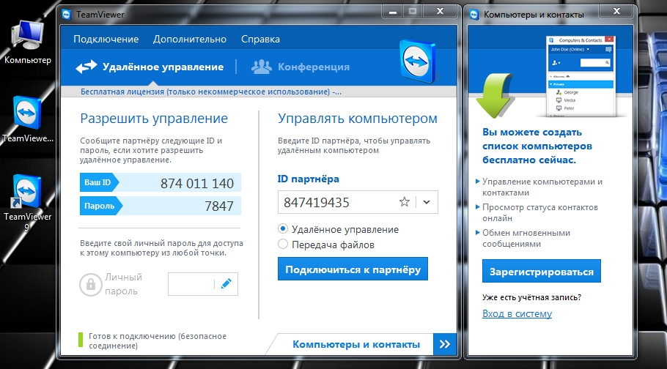Click the green ready status indicator bar

point(81,340)
